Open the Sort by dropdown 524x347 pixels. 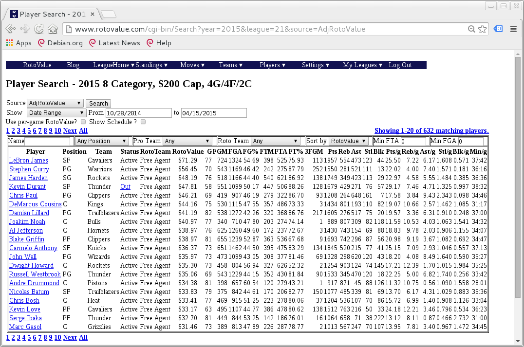pyautogui.click(x=349, y=141)
